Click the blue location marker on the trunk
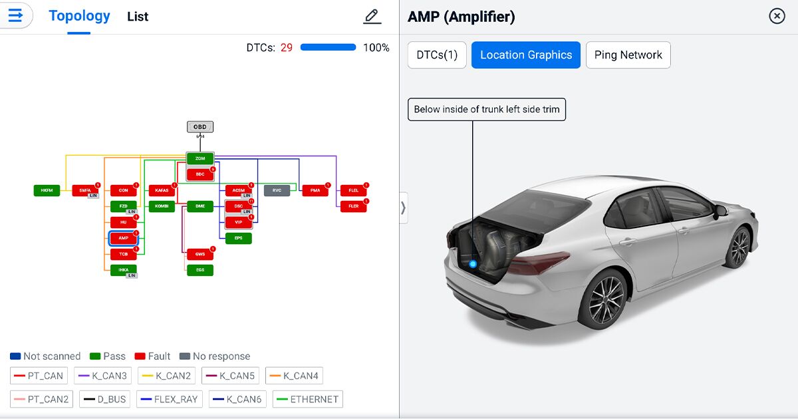Image resolution: width=798 pixels, height=419 pixels. tap(472, 263)
